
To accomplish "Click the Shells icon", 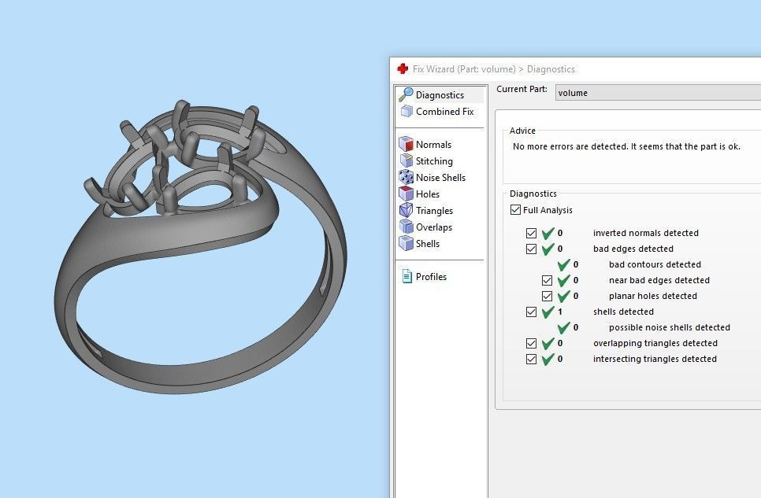I will click(x=406, y=243).
